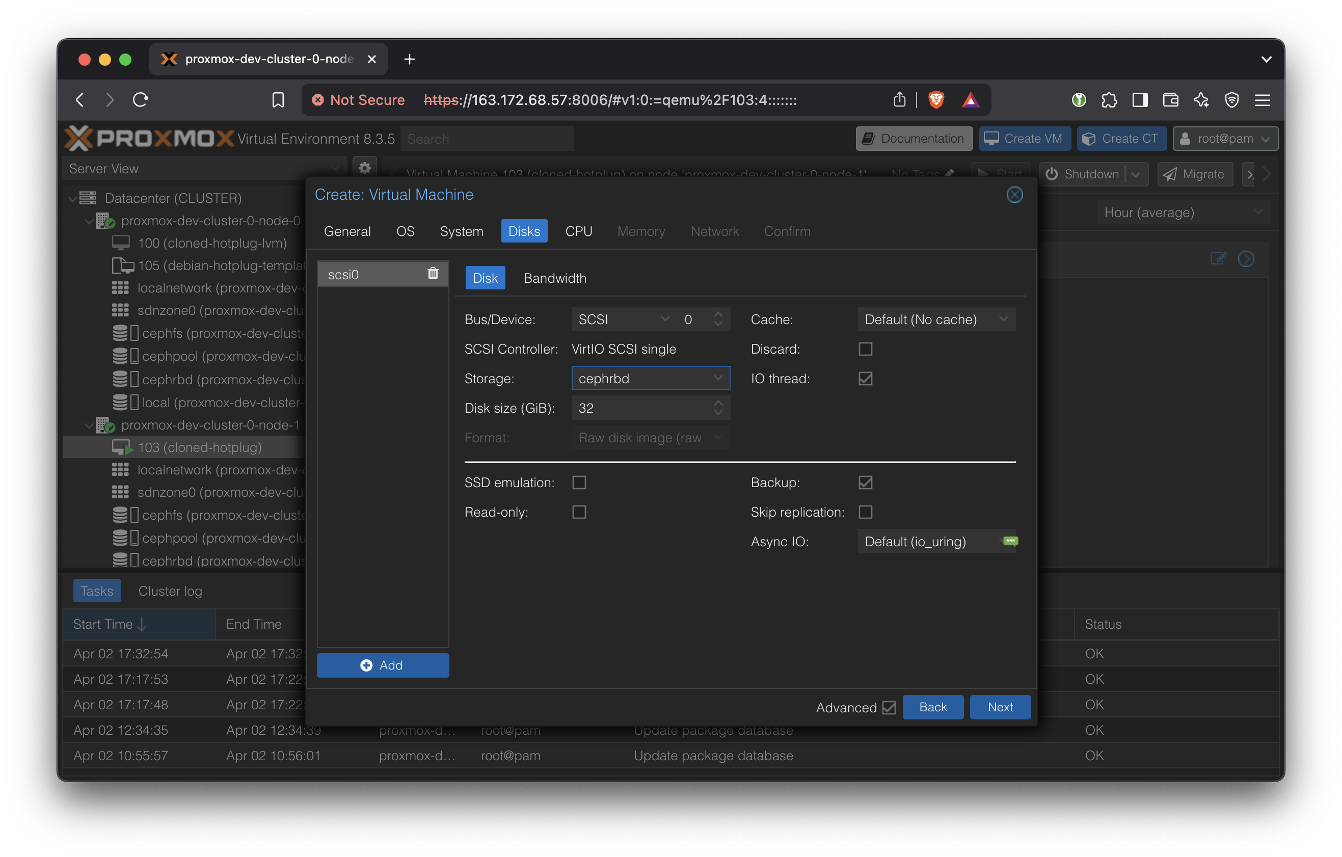Viewport: 1342px width, 857px height.
Task: Uncheck the Advanced checkbox
Action: 889,708
